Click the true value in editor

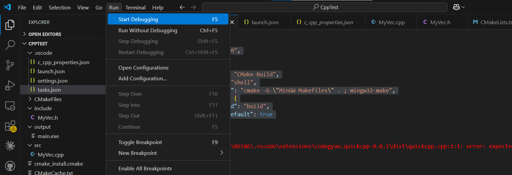click(266, 114)
